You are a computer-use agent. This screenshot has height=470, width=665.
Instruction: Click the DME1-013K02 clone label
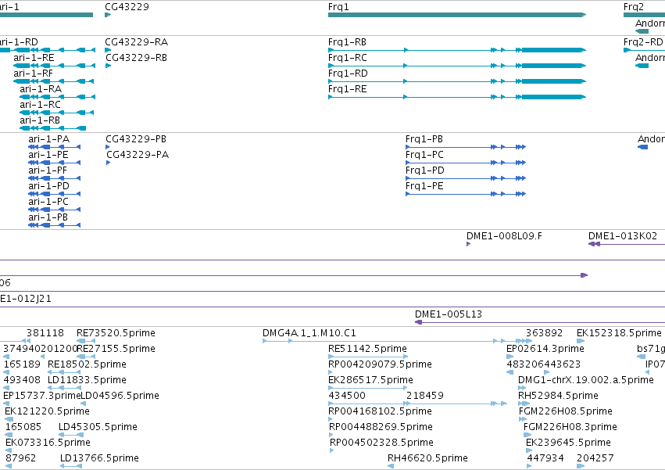[x=623, y=236]
